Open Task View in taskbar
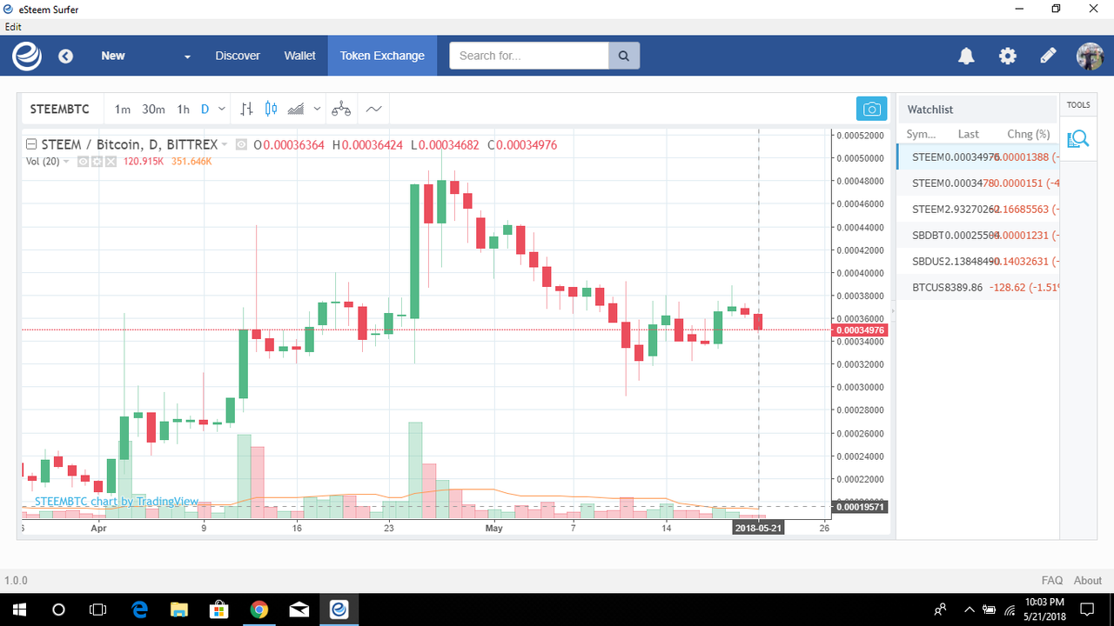1114x626 pixels. [x=98, y=609]
